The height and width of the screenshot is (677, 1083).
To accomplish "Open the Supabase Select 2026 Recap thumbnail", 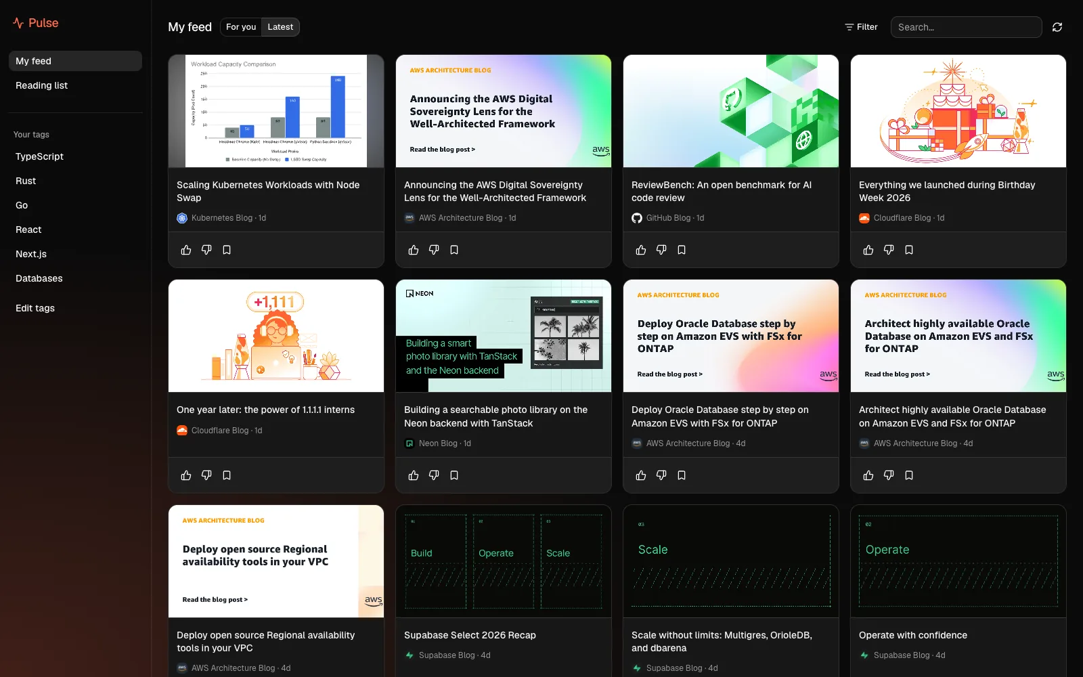I will click(504, 561).
